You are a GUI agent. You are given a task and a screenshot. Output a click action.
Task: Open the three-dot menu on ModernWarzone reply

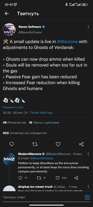pos(88,154)
